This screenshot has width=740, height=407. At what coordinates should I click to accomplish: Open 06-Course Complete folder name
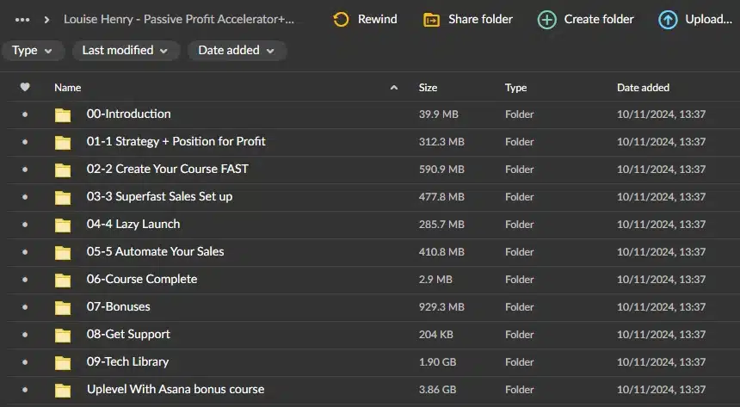coord(142,279)
